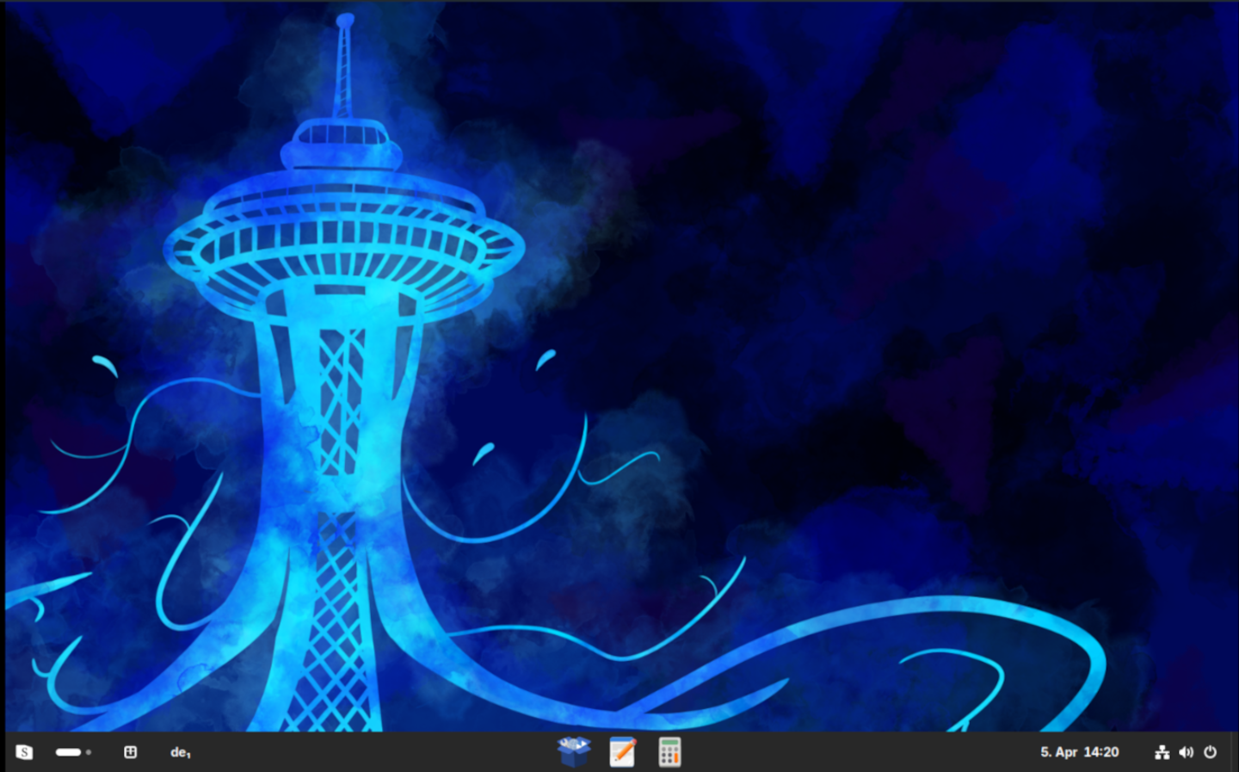Click the wired network status icon

(x=1162, y=752)
